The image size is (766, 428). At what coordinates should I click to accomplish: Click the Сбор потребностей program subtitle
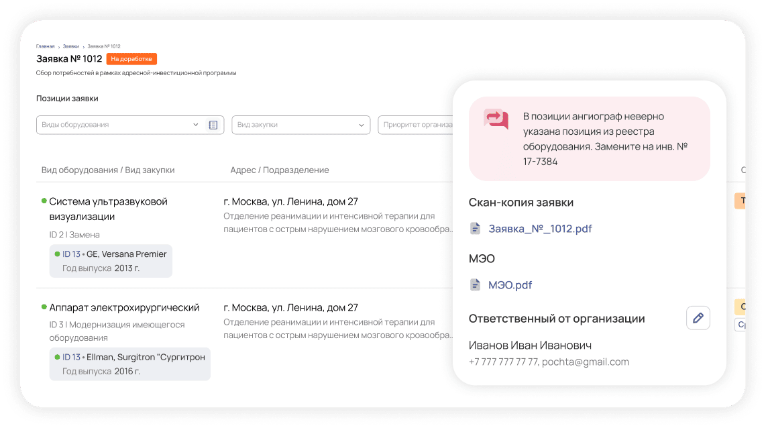[136, 73]
